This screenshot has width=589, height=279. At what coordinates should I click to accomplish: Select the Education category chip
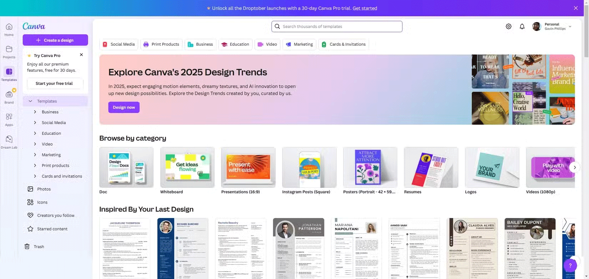(235, 44)
